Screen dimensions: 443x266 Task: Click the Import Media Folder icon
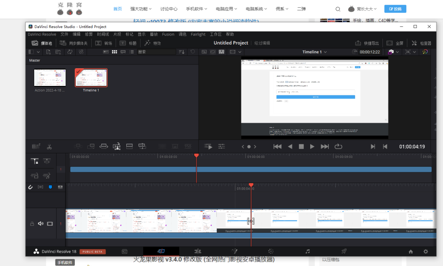58,52
